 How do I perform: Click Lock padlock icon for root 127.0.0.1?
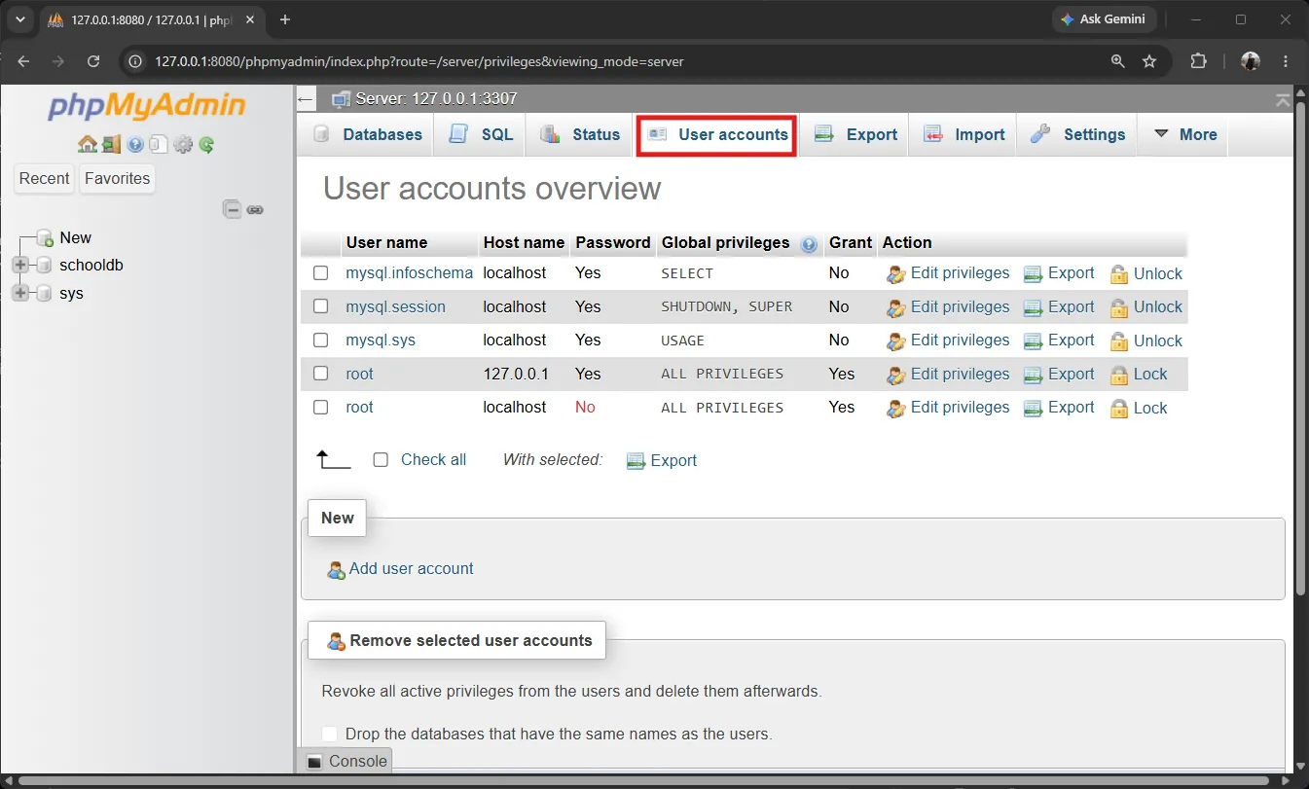pos(1119,375)
